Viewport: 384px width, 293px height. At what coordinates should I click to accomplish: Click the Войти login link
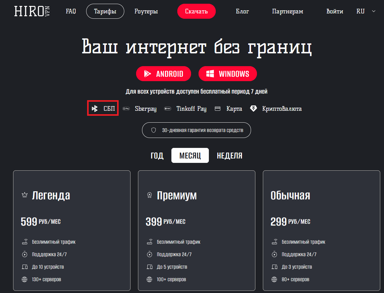[x=335, y=11]
